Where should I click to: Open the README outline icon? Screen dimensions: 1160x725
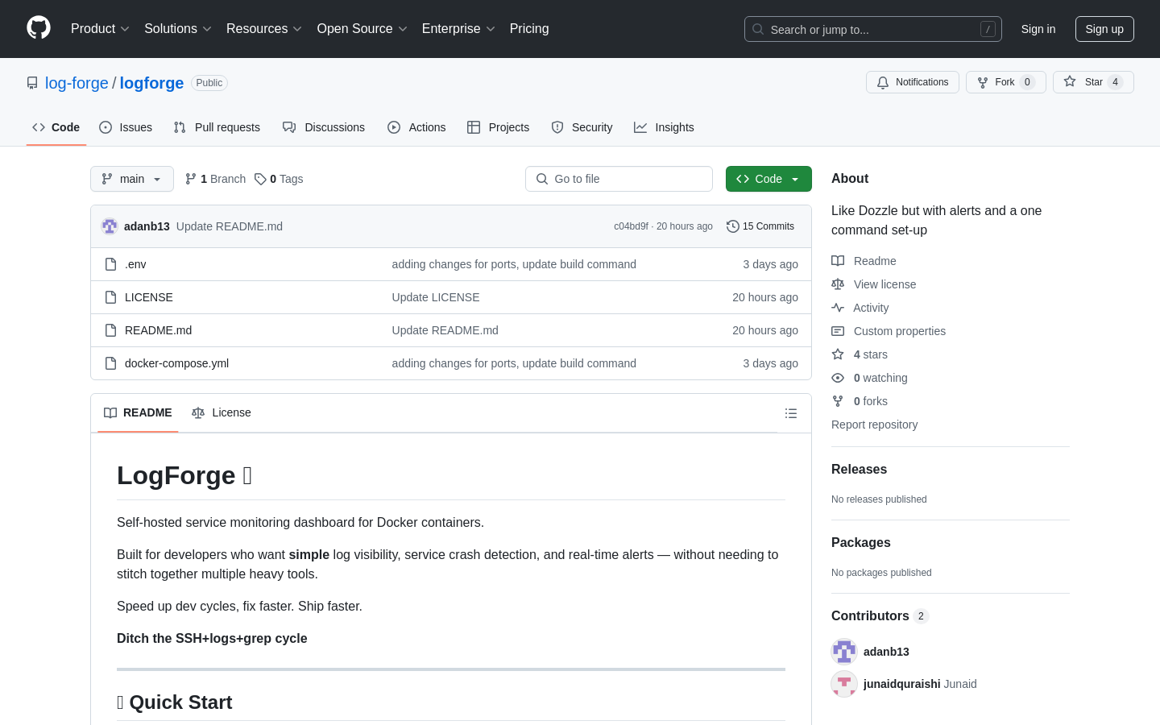pos(791,413)
